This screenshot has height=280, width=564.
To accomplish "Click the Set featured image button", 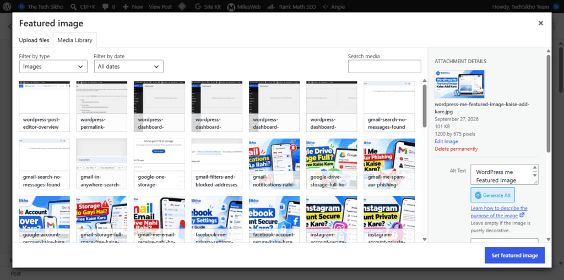I will click(x=514, y=255).
